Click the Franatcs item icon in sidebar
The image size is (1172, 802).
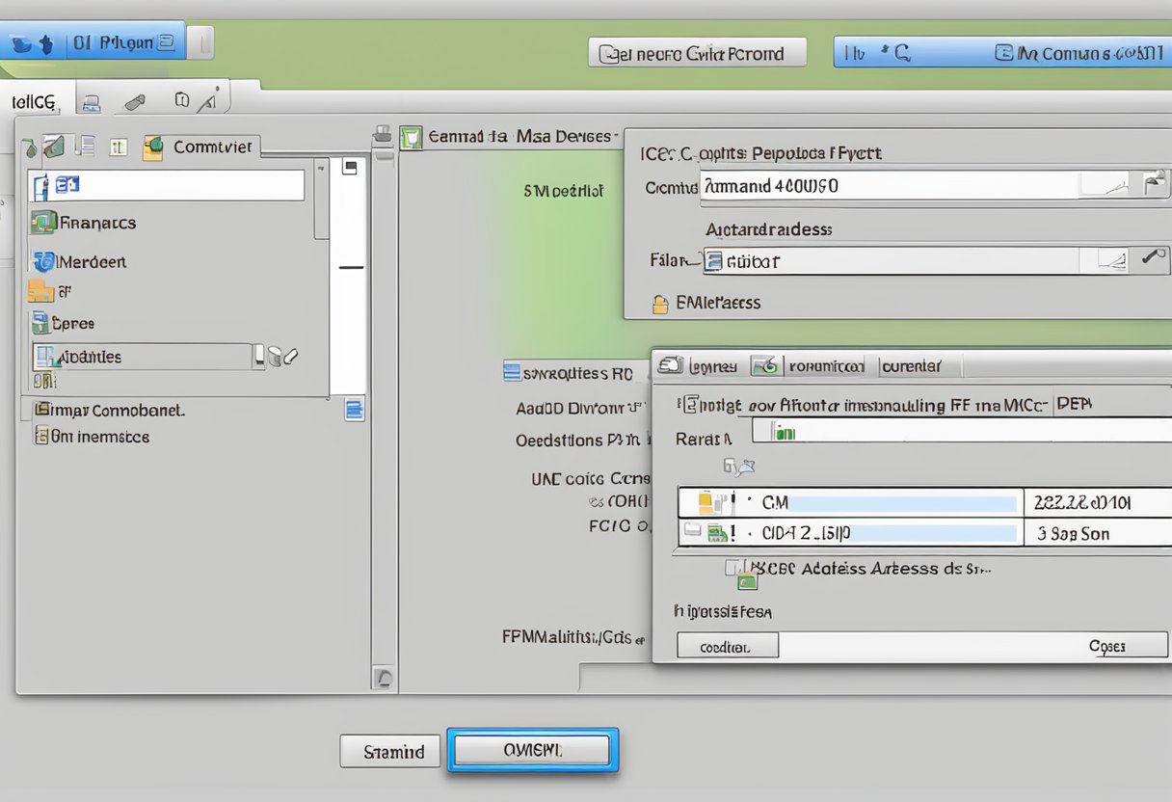(x=43, y=223)
